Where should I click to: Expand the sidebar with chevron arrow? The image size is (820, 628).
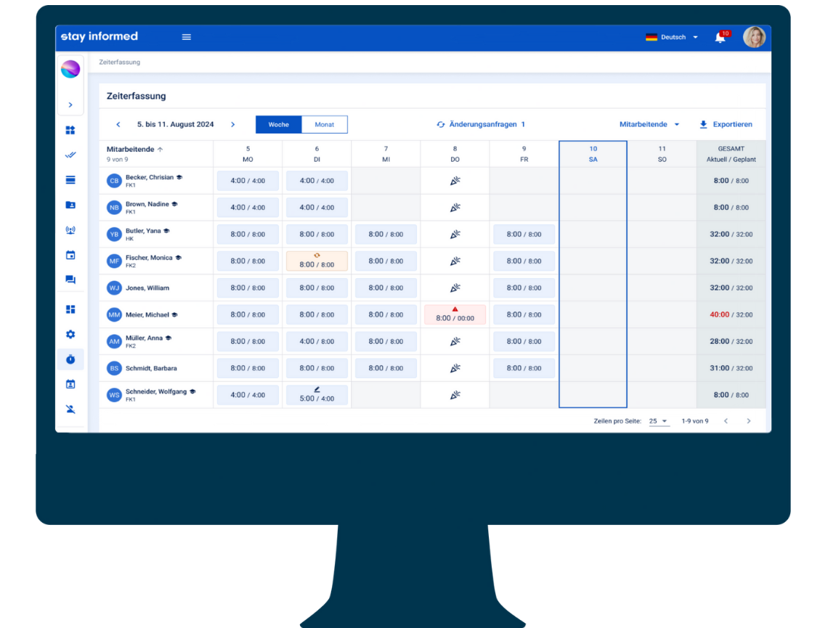click(70, 105)
